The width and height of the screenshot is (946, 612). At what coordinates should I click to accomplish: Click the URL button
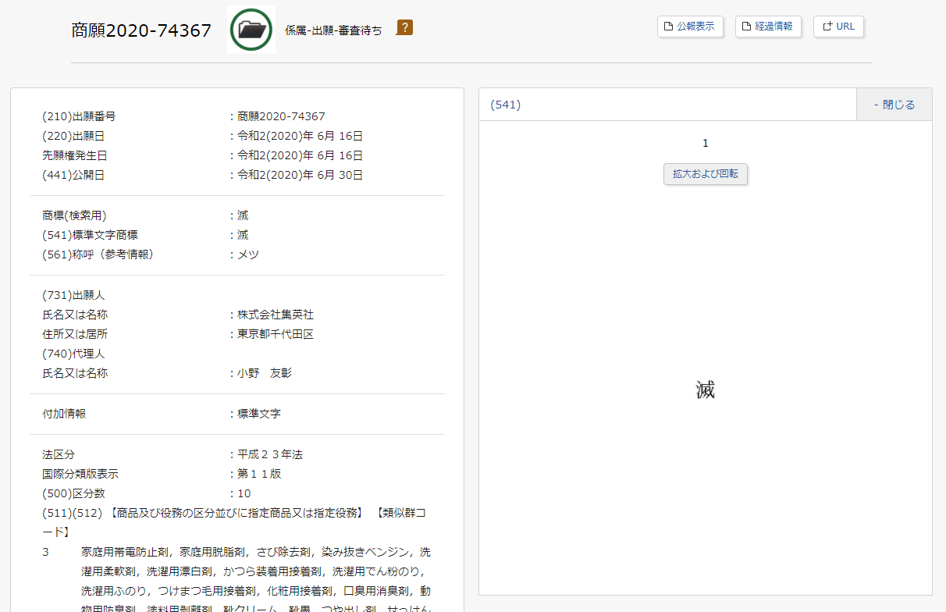(x=838, y=27)
